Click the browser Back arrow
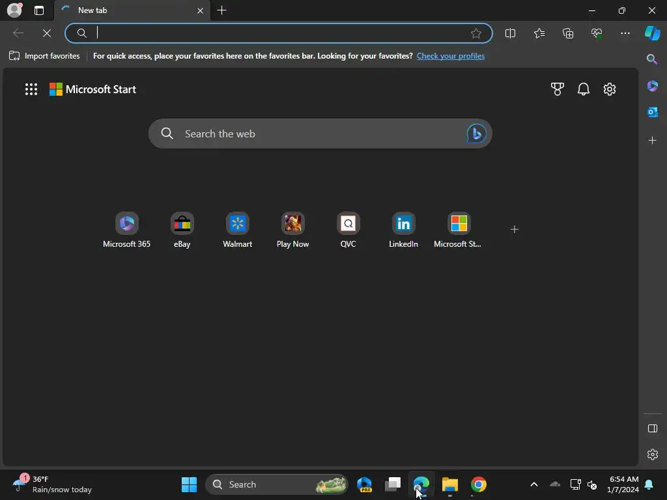 (x=18, y=33)
